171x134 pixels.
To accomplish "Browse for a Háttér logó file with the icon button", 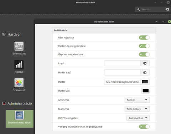I will (x=145, y=72).
